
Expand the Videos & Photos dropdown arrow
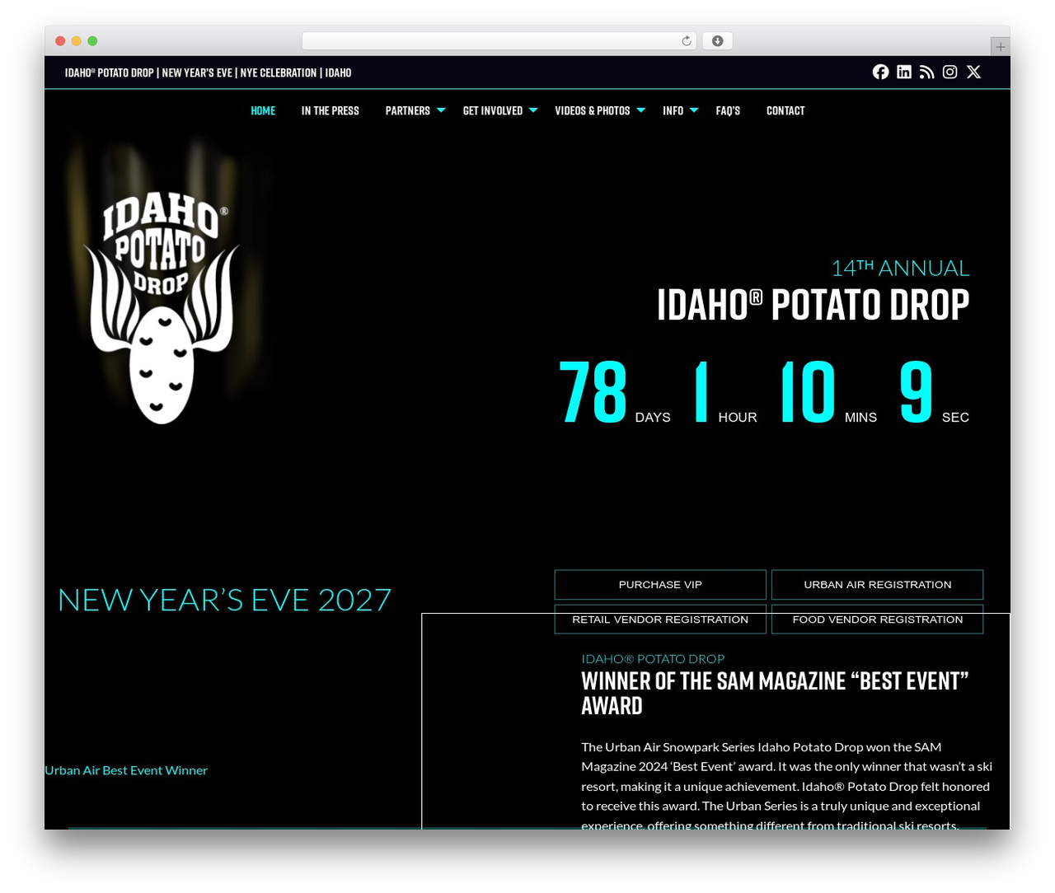click(x=641, y=110)
